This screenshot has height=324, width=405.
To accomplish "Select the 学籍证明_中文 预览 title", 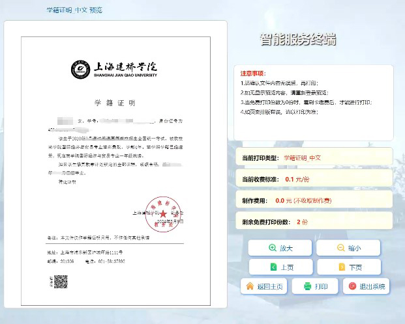I will (x=74, y=10).
